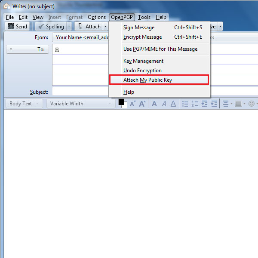Click the contact icon in To field

coord(57,49)
